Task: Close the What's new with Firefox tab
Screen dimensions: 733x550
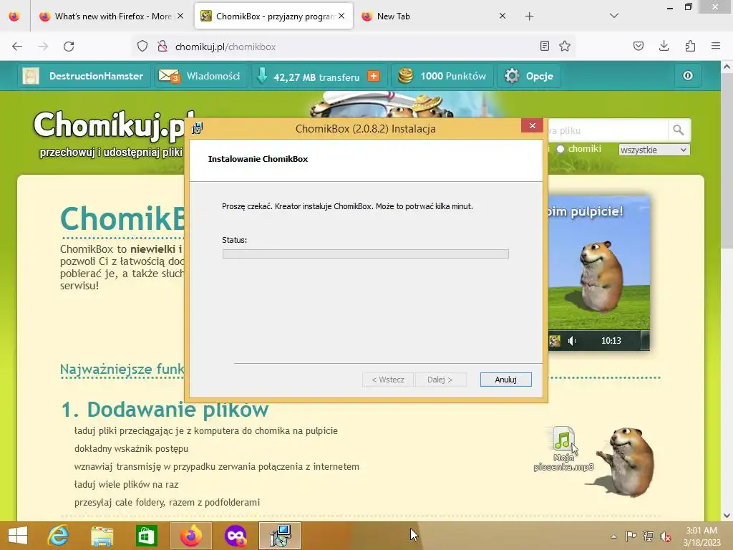Action: pos(180,16)
